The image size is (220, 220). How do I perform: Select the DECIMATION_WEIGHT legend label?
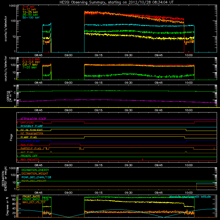coord(35,174)
